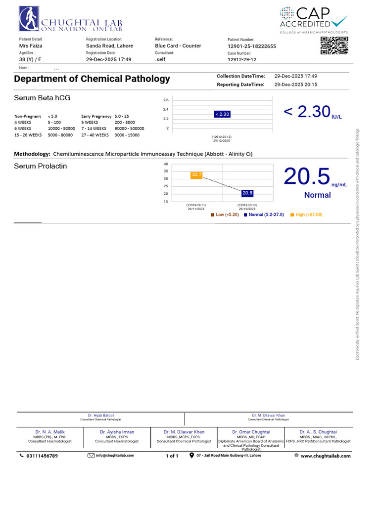This screenshot has height=506, width=380.
Task: Click the location pin icon near Jail Road
Action: pyautogui.click(x=191, y=455)
